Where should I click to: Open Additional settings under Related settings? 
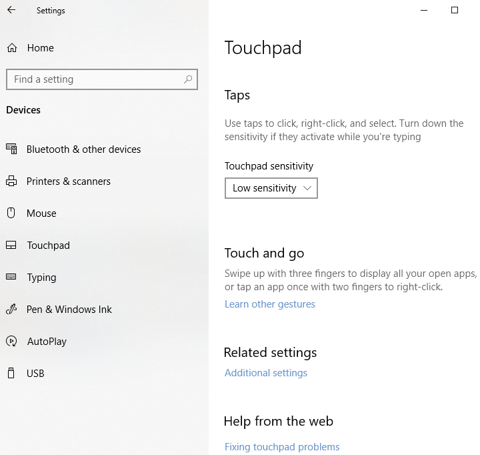[265, 373]
